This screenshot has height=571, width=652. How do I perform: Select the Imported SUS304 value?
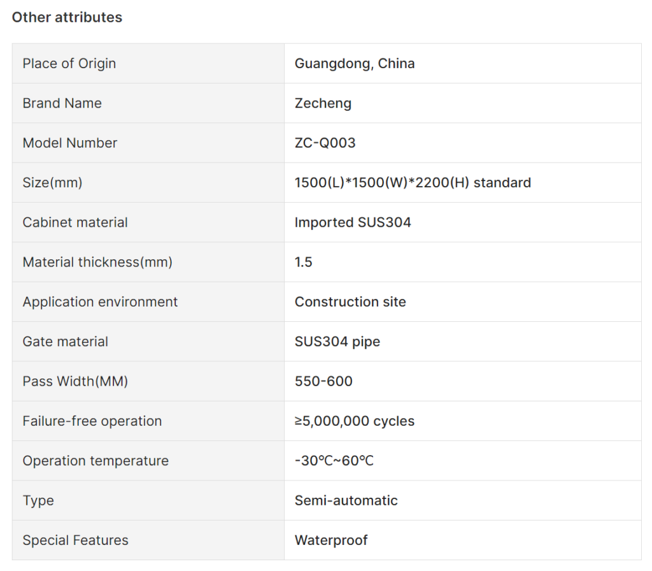353,222
